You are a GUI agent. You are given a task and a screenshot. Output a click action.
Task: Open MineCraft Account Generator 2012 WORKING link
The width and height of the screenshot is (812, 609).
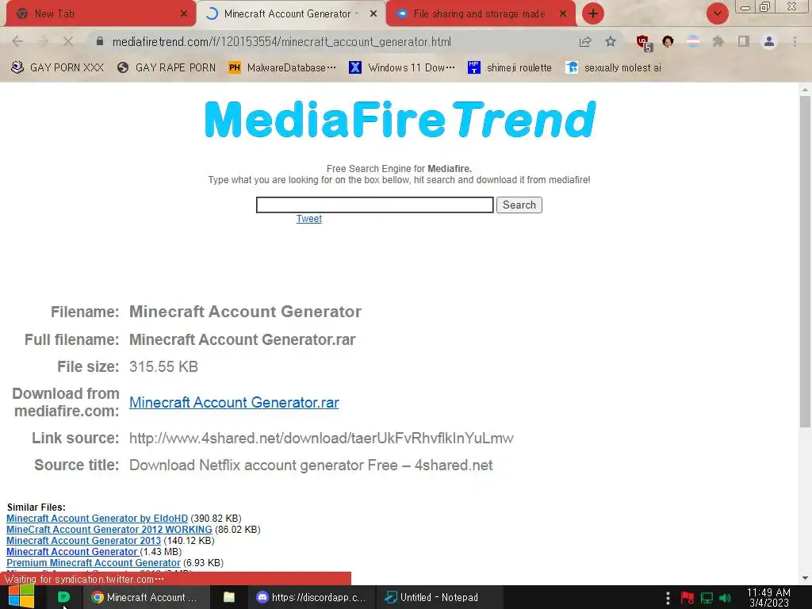click(109, 529)
